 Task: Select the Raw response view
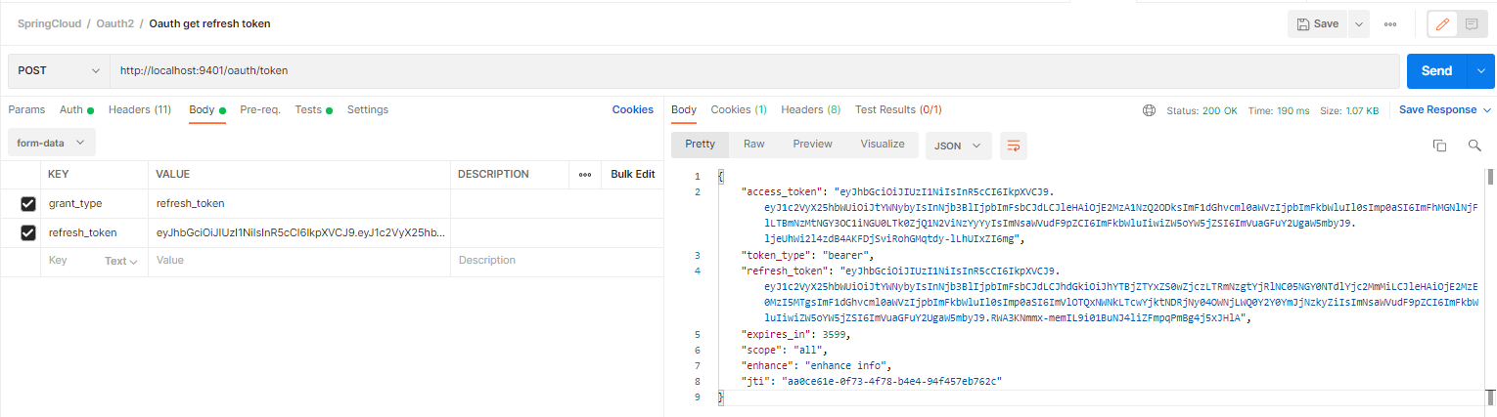tap(753, 144)
